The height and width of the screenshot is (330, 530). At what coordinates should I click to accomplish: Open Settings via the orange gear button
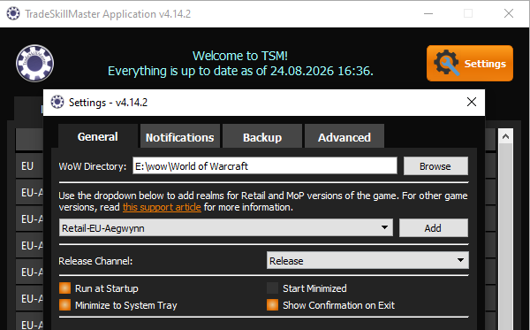coord(470,64)
